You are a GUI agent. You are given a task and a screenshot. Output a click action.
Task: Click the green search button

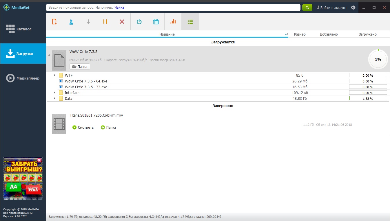coord(307,8)
